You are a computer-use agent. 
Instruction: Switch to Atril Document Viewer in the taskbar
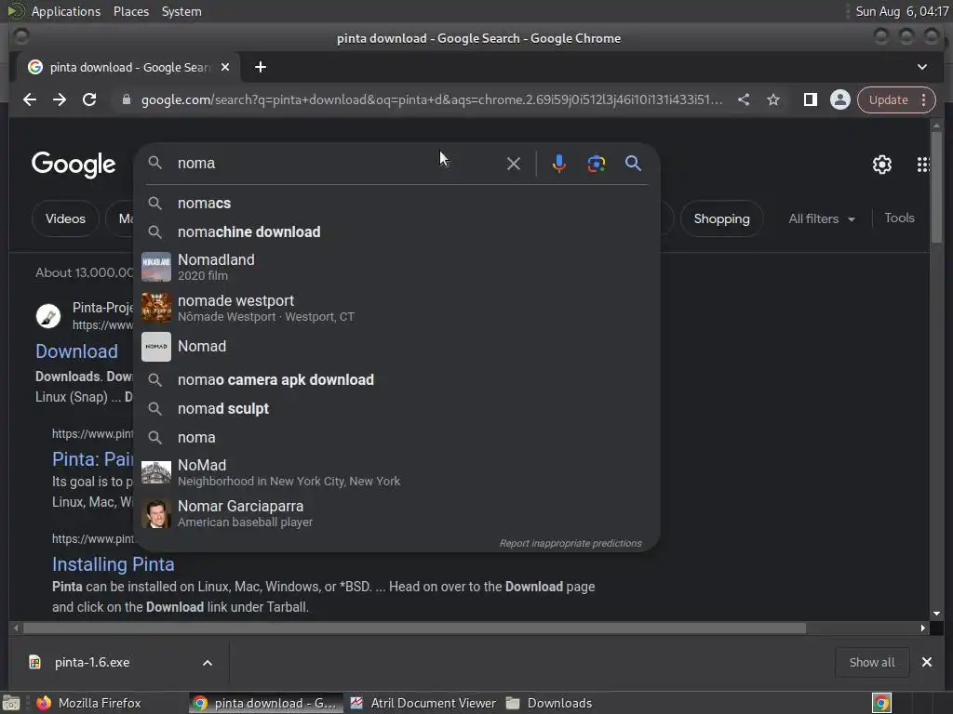point(423,703)
